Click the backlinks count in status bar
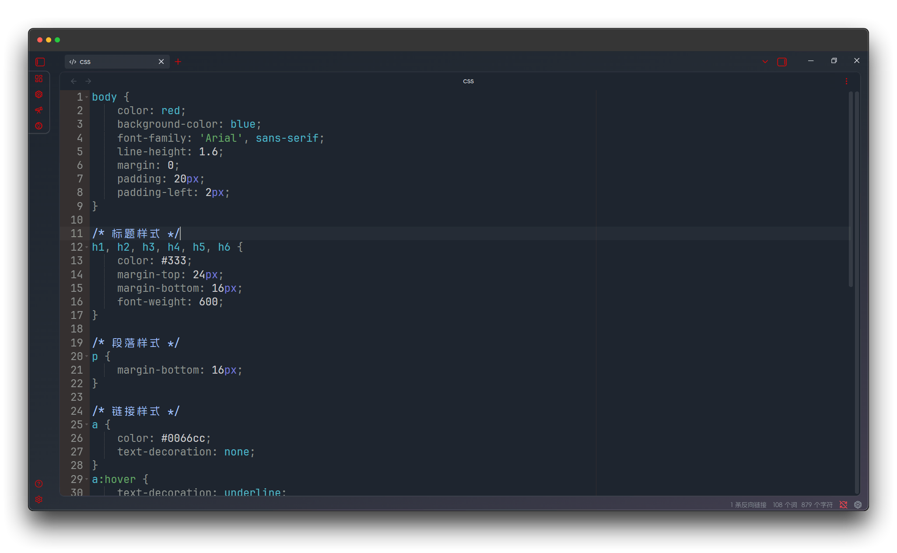This screenshot has height=553, width=897. (x=748, y=505)
